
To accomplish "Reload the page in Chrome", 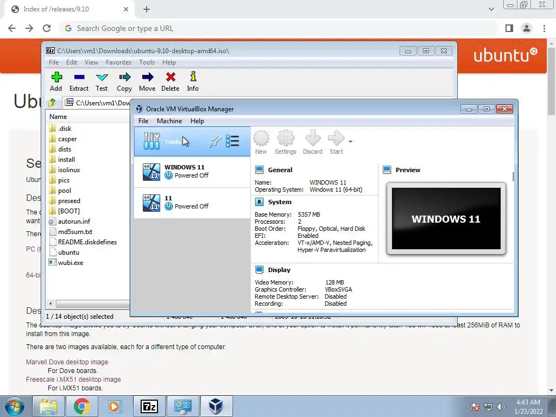I will pos(47,28).
